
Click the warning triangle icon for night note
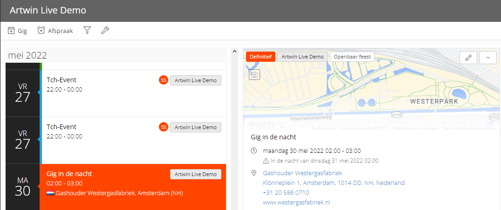pos(266,161)
